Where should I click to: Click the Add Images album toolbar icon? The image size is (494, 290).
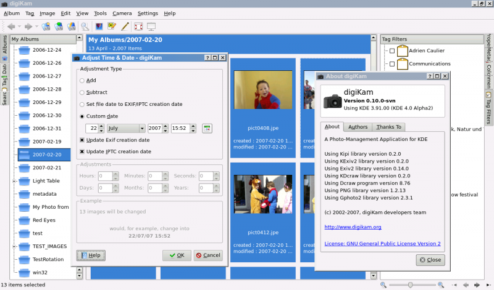tap(59, 26)
